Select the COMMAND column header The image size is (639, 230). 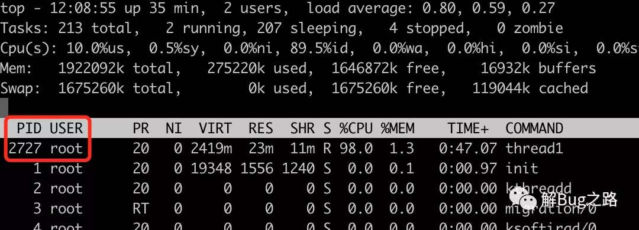pyautogui.click(x=534, y=129)
